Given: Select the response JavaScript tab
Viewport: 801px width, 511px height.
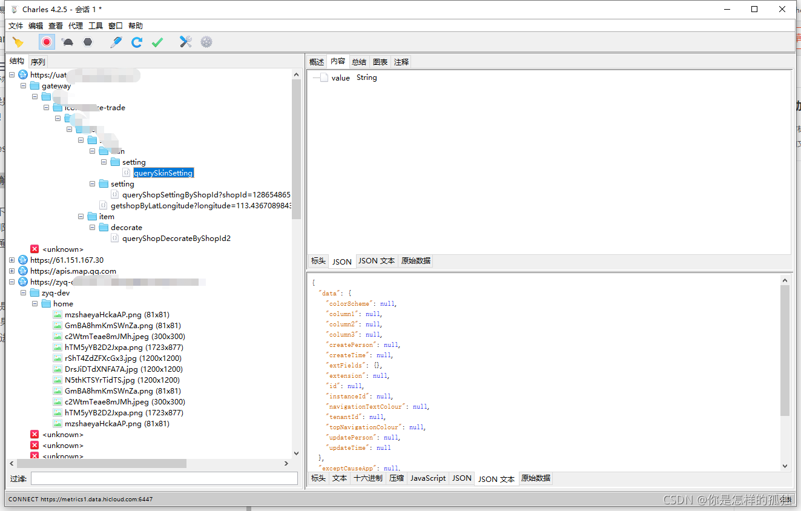Looking at the screenshot, I should pyautogui.click(x=428, y=478).
